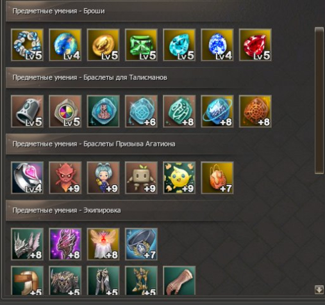Click the gold coin brooch jewel Lv5
325x305 pixels.
[x=103, y=45]
